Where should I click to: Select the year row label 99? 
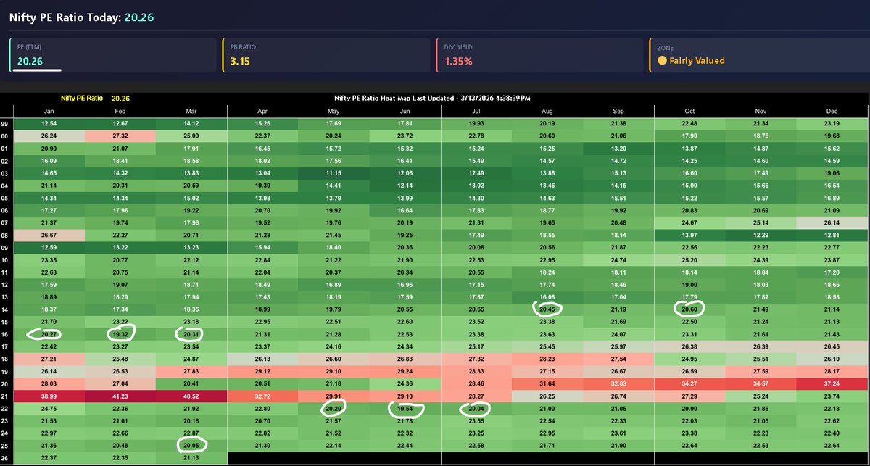(x=6, y=124)
